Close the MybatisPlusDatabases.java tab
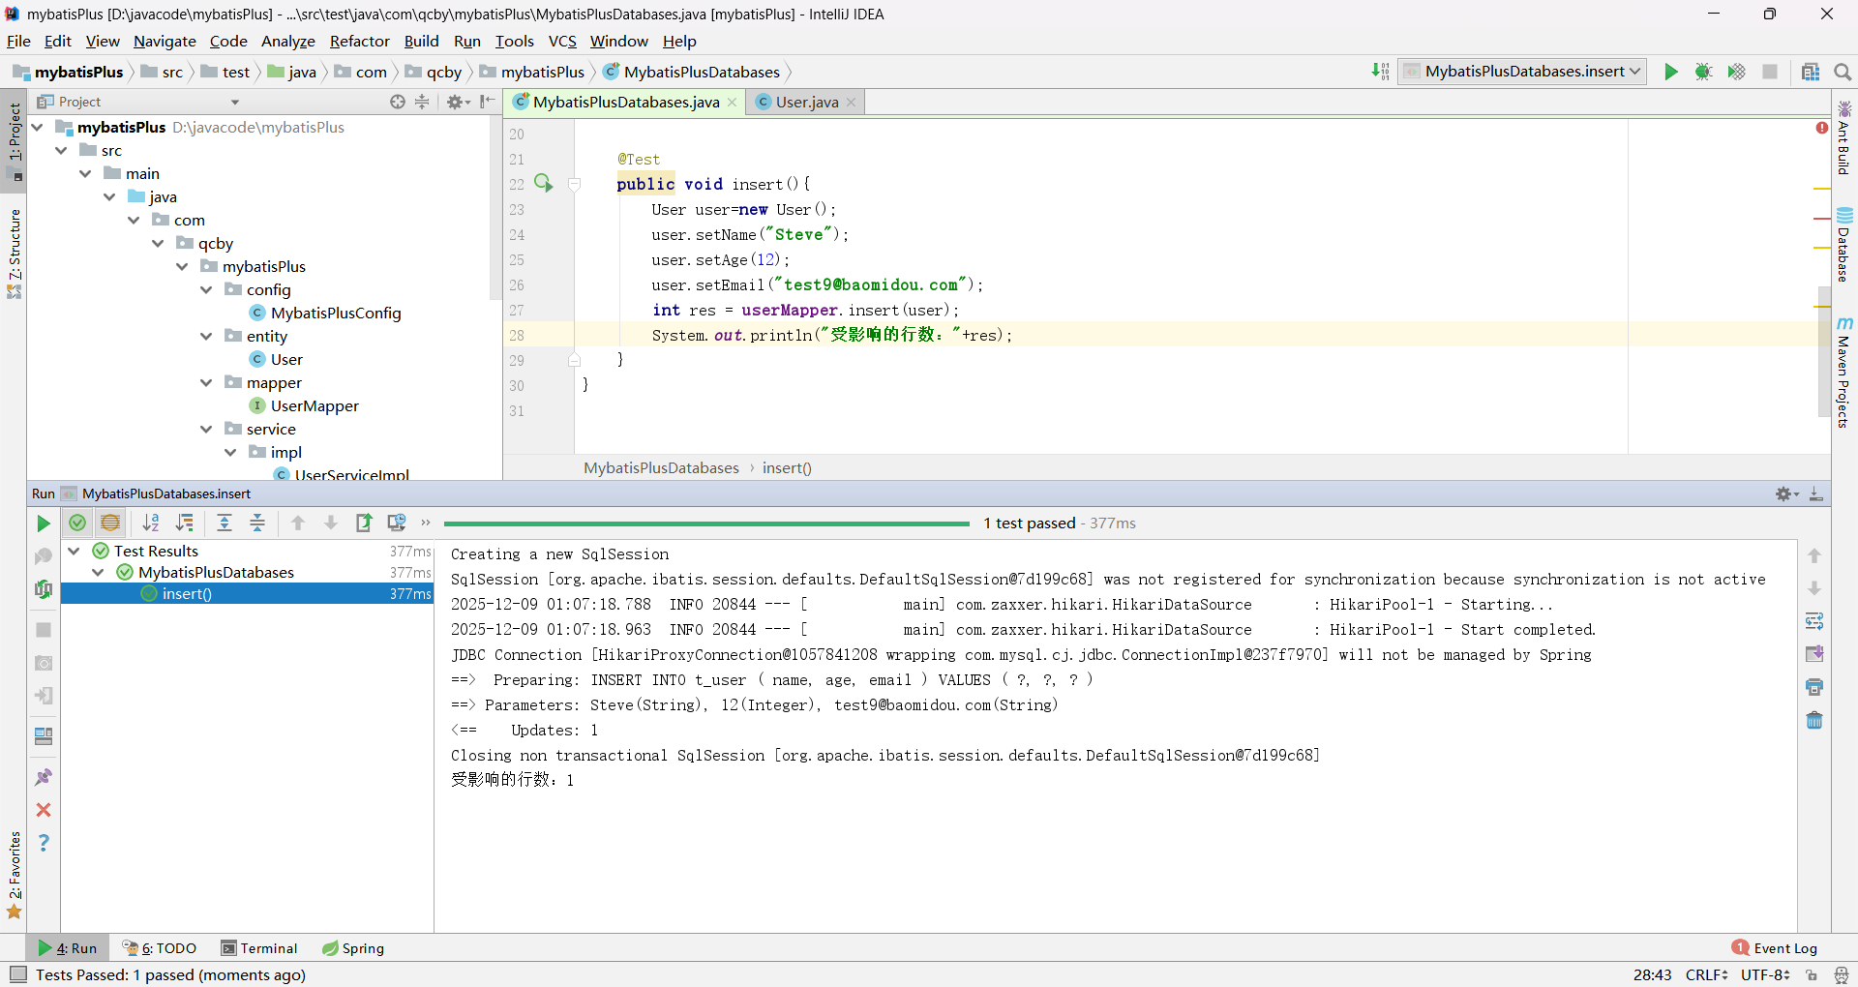The width and height of the screenshot is (1858, 987). coord(732,103)
